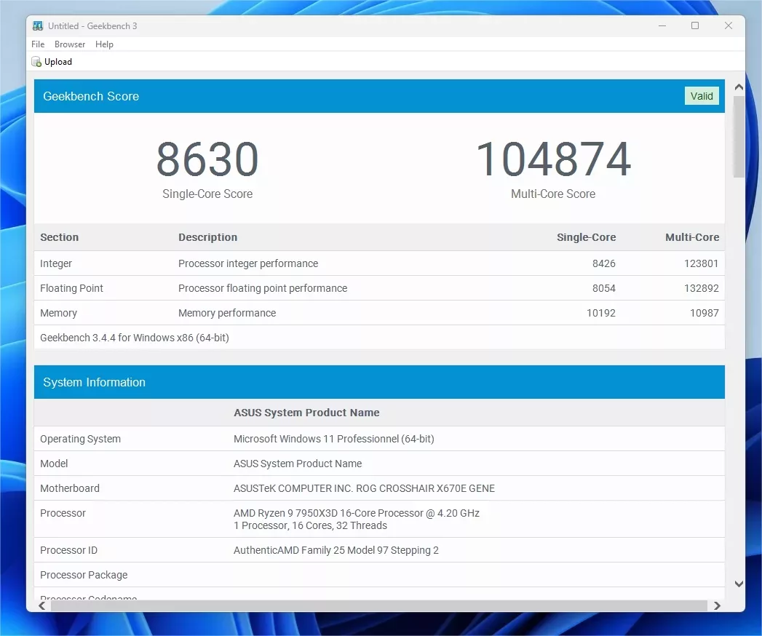Click the Geekbench app icon in title bar
Screen dimensions: 762x636
[38, 26]
